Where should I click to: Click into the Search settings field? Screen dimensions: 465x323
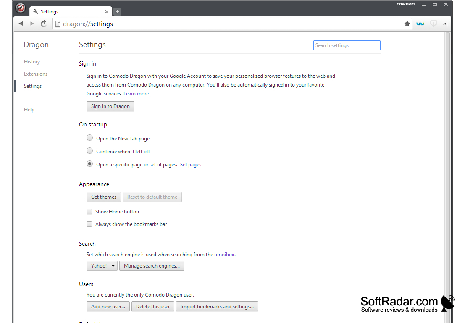[x=347, y=45]
